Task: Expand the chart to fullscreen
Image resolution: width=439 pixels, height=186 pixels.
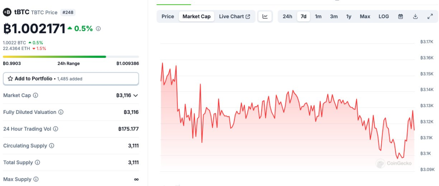Action: click(430, 17)
